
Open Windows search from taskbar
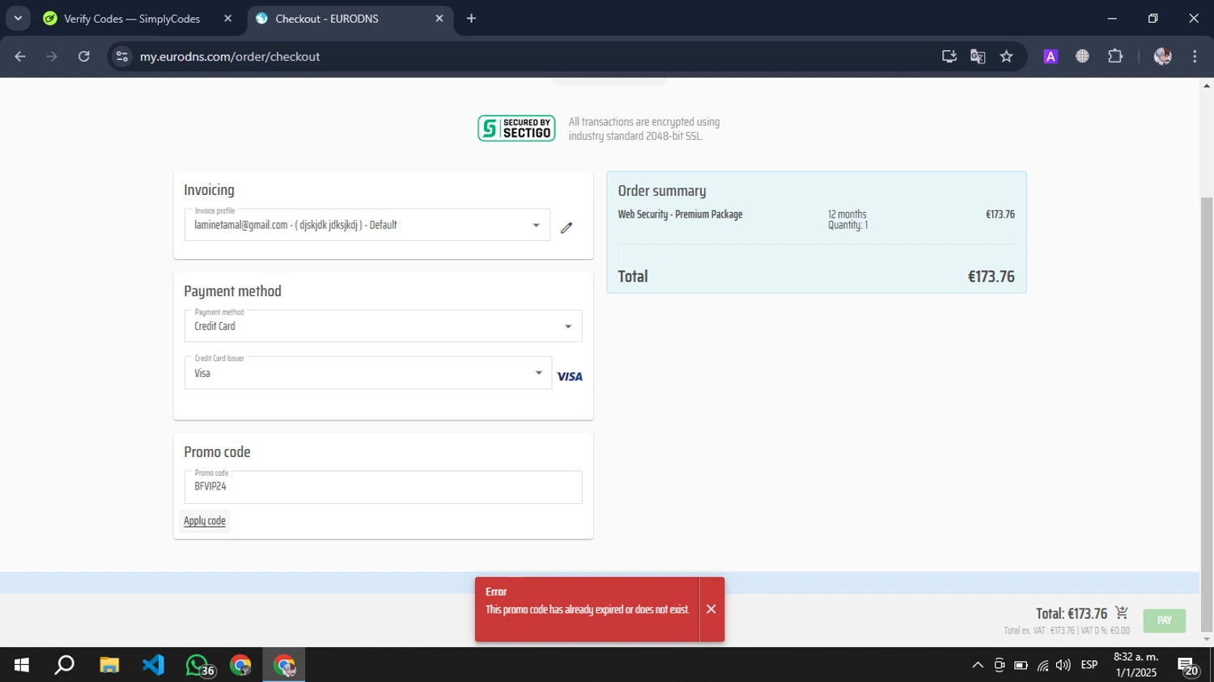[65, 665]
